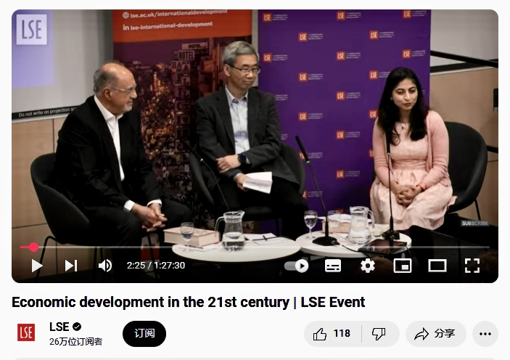Dislike the video with thumbs down
This screenshot has width=510, height=360.
pyautogui.click(x=379, y=334)
